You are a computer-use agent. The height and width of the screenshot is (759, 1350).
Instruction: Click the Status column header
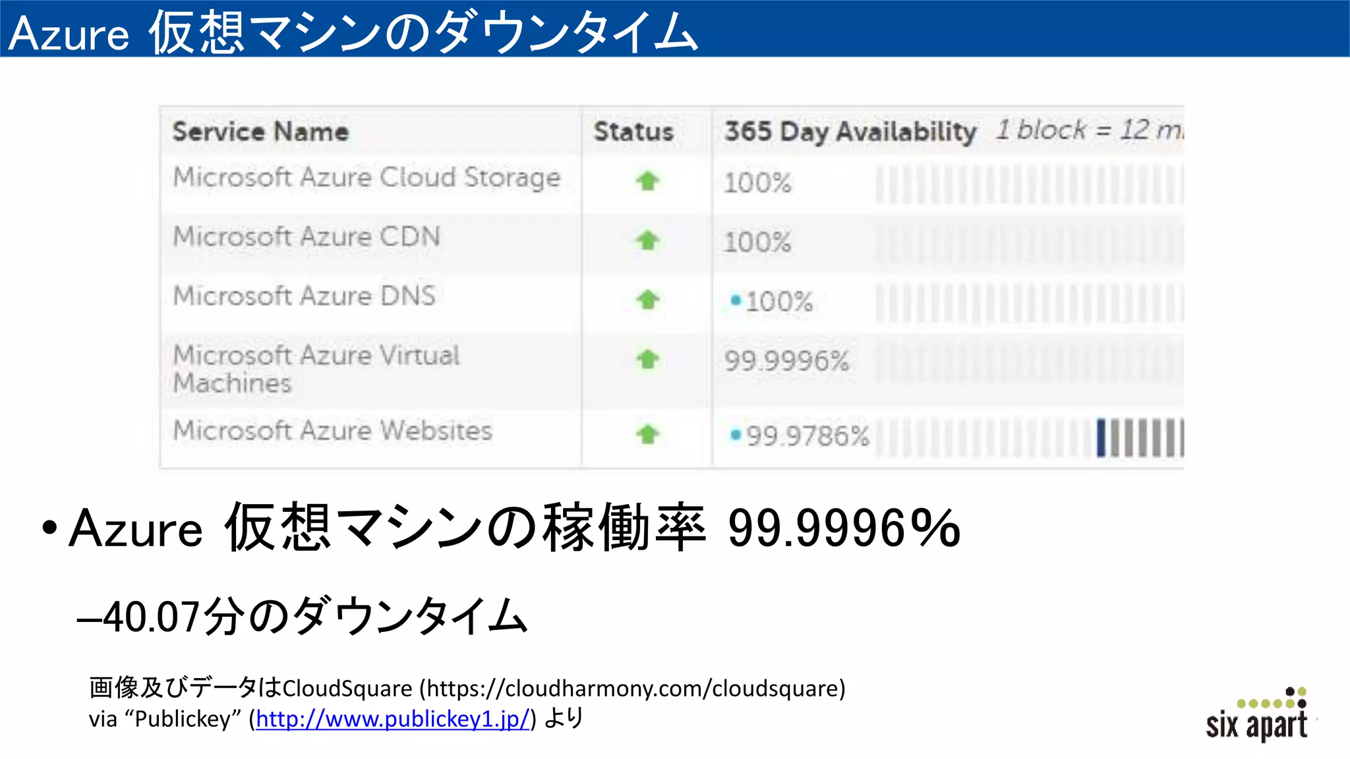click(x=633, y=131)
